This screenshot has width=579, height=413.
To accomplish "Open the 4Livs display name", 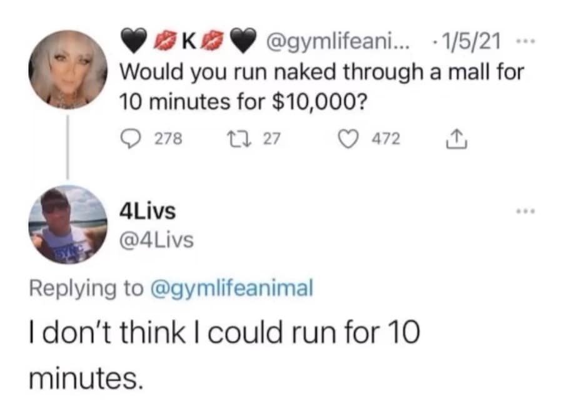I will click(x=147, y=212).
